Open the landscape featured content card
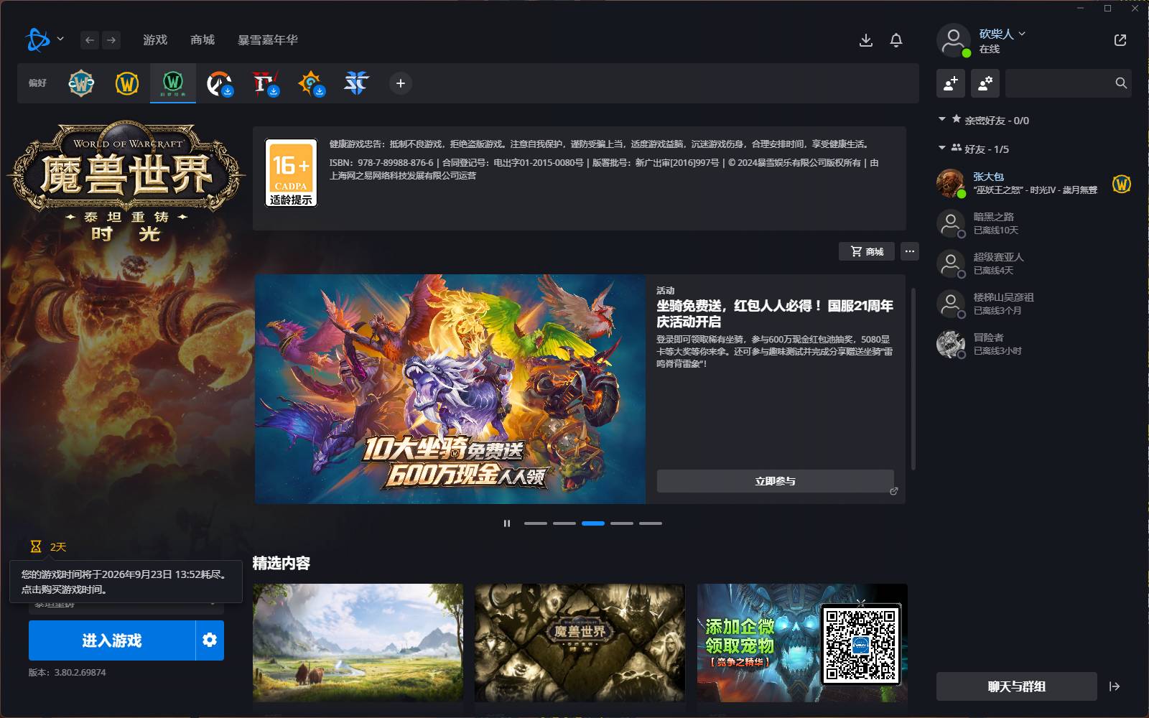Viewport: 1149px width, 718px height. [x=358, y=643]
